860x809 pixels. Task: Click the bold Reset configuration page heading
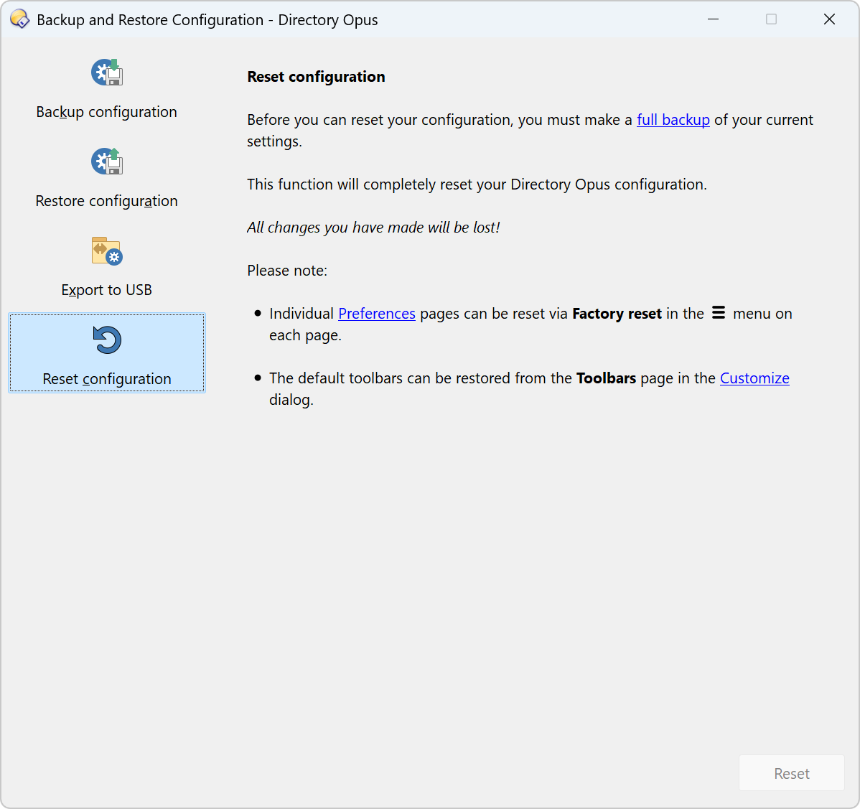click(x=316, y=77)
